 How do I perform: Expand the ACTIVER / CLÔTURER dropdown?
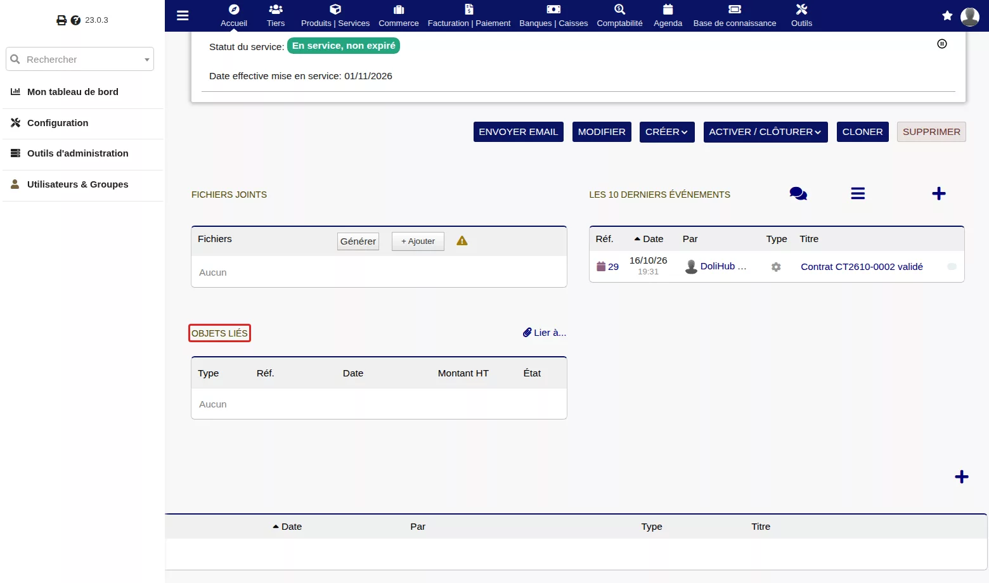pyautogui.click(x=766, y=132)
